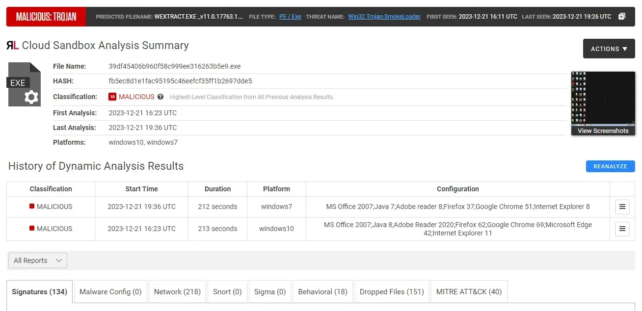Click the gear icon on the EXE file graphic
The height and width of the screenshot is (311, 642).
pyautogui.click(x=31, y=97)
